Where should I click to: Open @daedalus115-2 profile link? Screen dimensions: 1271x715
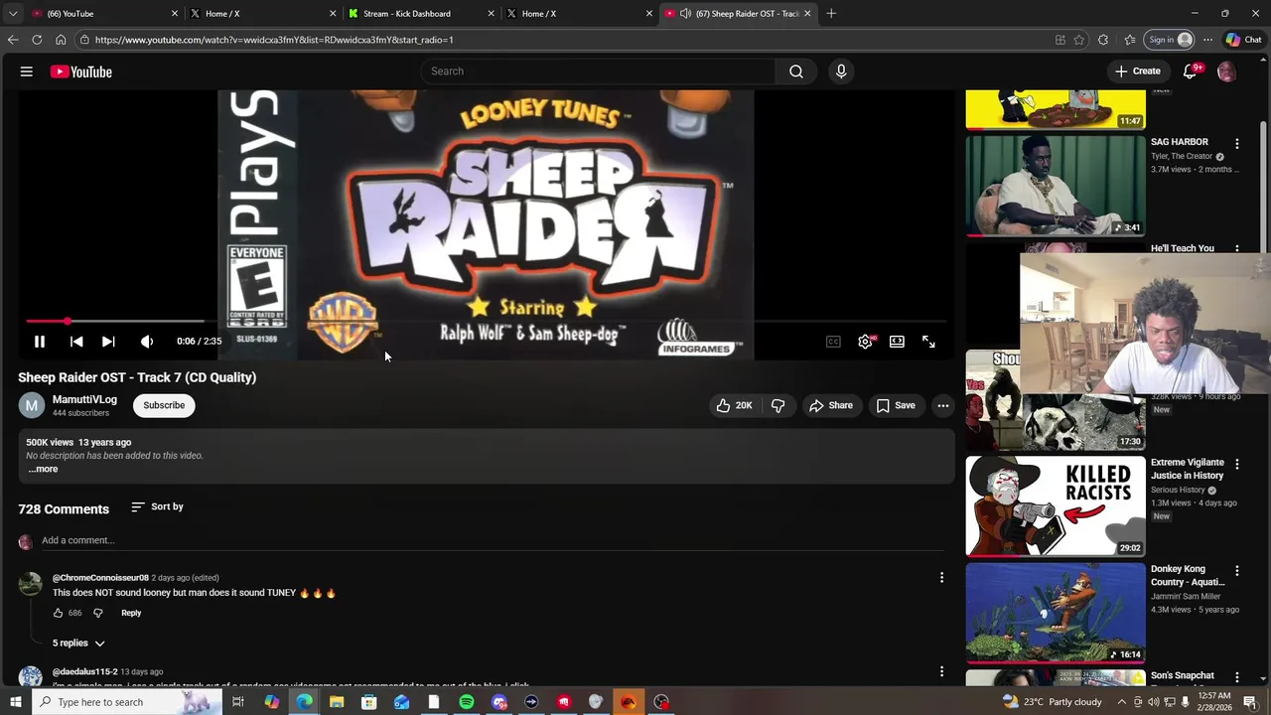[x=84, y=672]
